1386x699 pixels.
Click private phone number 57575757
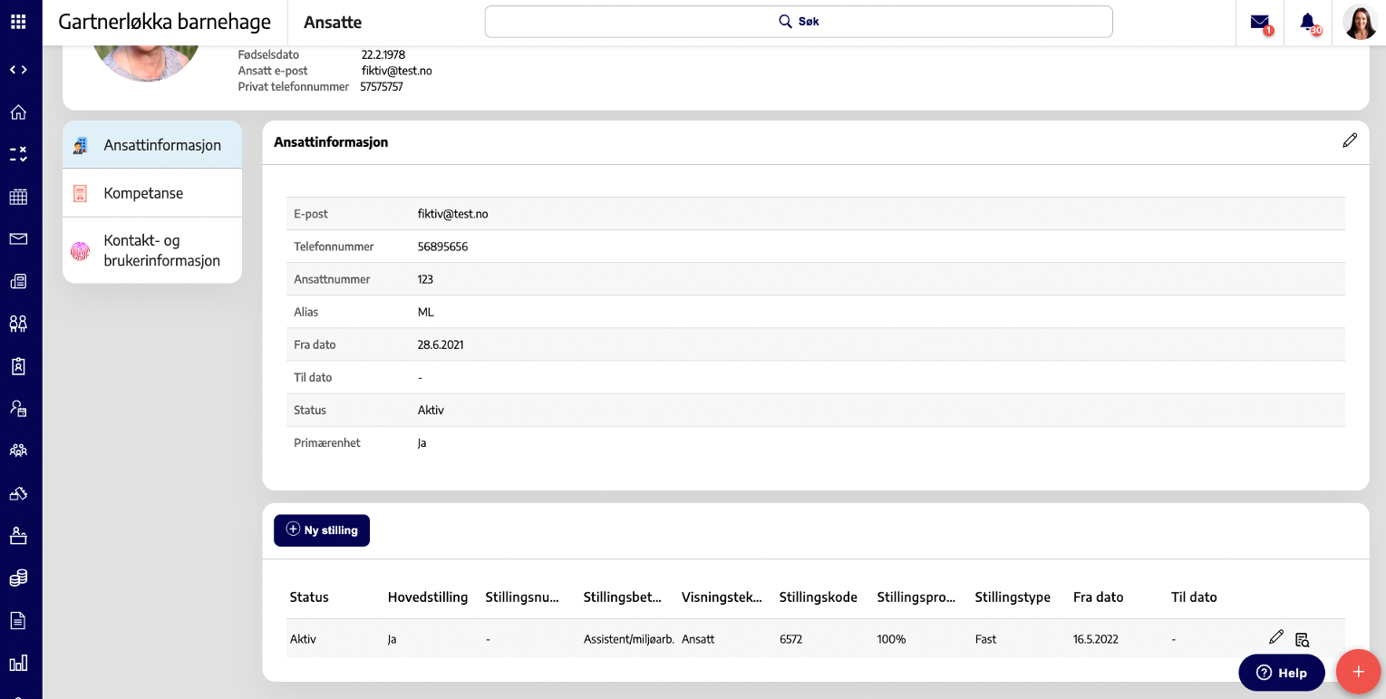coord(382,87)
